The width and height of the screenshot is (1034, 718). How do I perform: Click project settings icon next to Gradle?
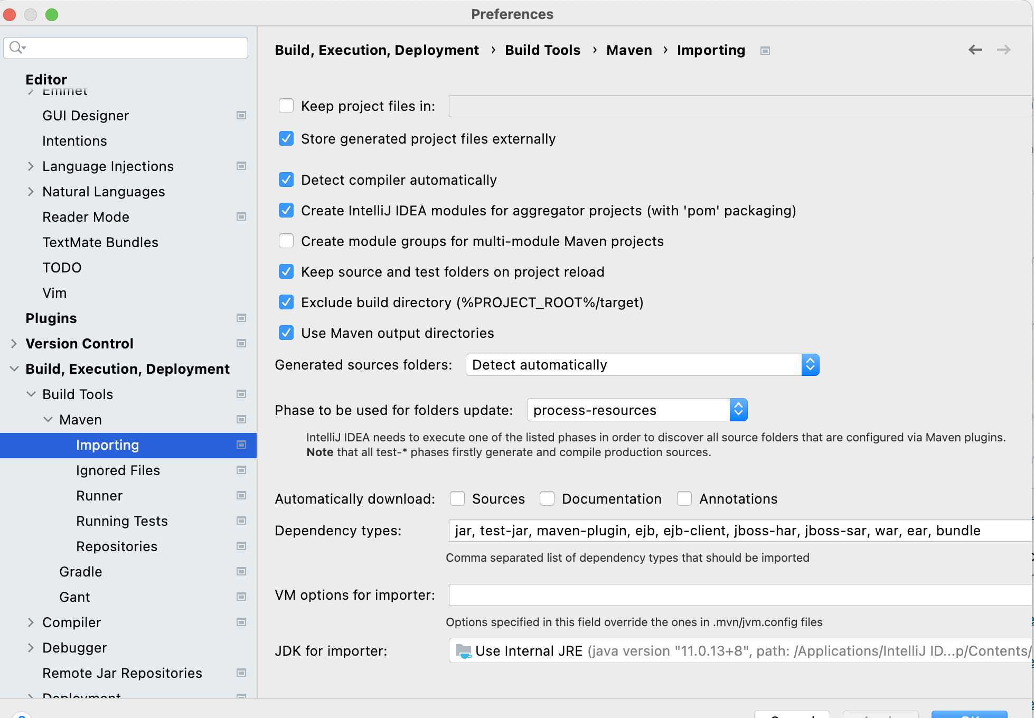[241, 571]
